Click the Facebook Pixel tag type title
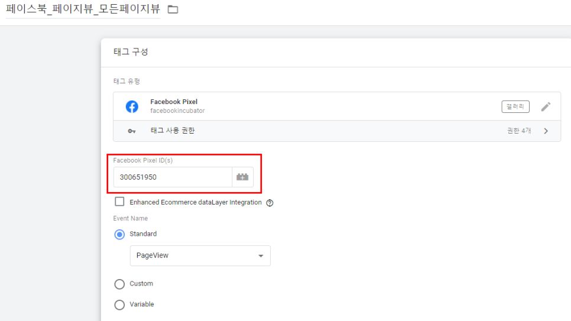 (x=174, y=102)
